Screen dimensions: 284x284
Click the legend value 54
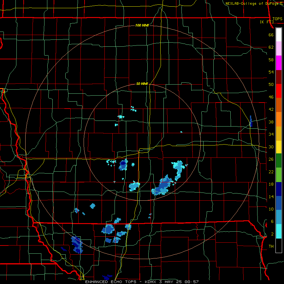click(271, 72)
